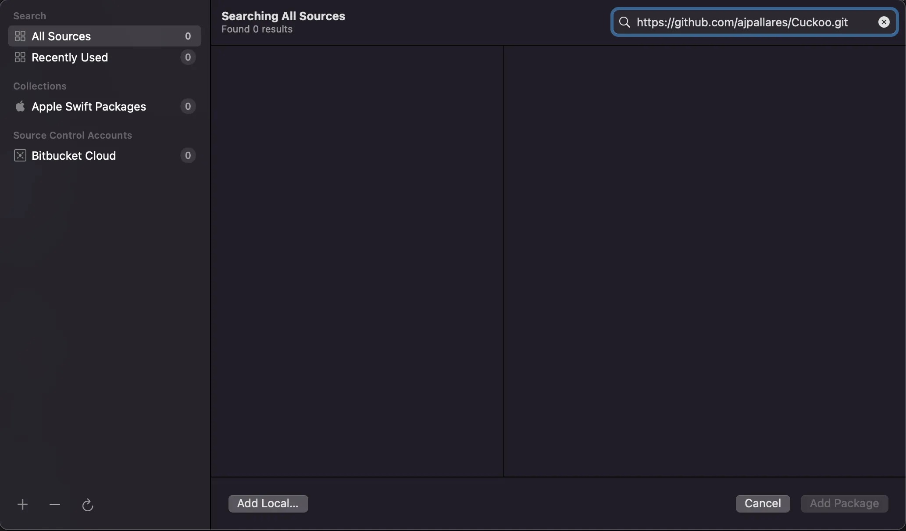Select the Bitbucket Cloud source control account
906x531 pixels.
[74, 156]
